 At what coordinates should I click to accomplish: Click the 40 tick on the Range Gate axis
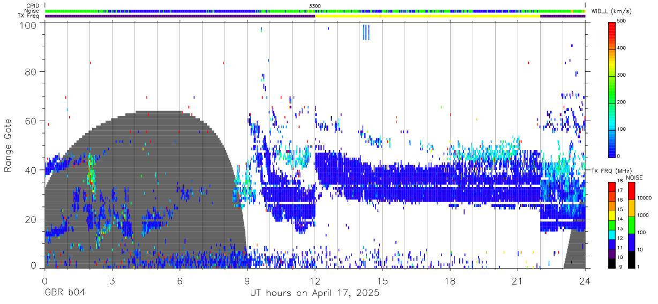(31, 170)
